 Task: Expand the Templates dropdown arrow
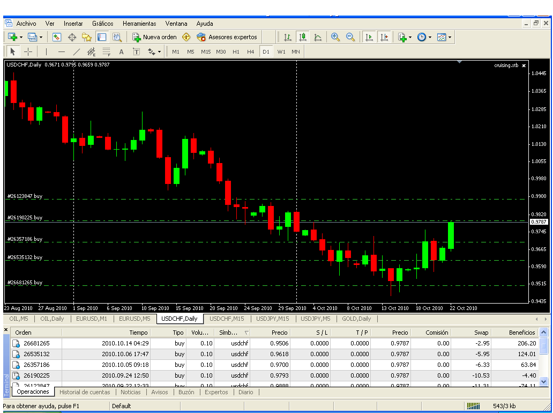pyautogui.click(x=450, y=38)
